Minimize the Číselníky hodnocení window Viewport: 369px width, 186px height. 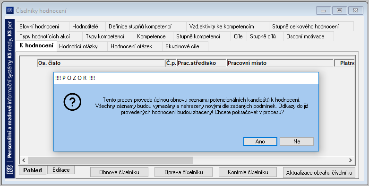click(x=324, y=10)
